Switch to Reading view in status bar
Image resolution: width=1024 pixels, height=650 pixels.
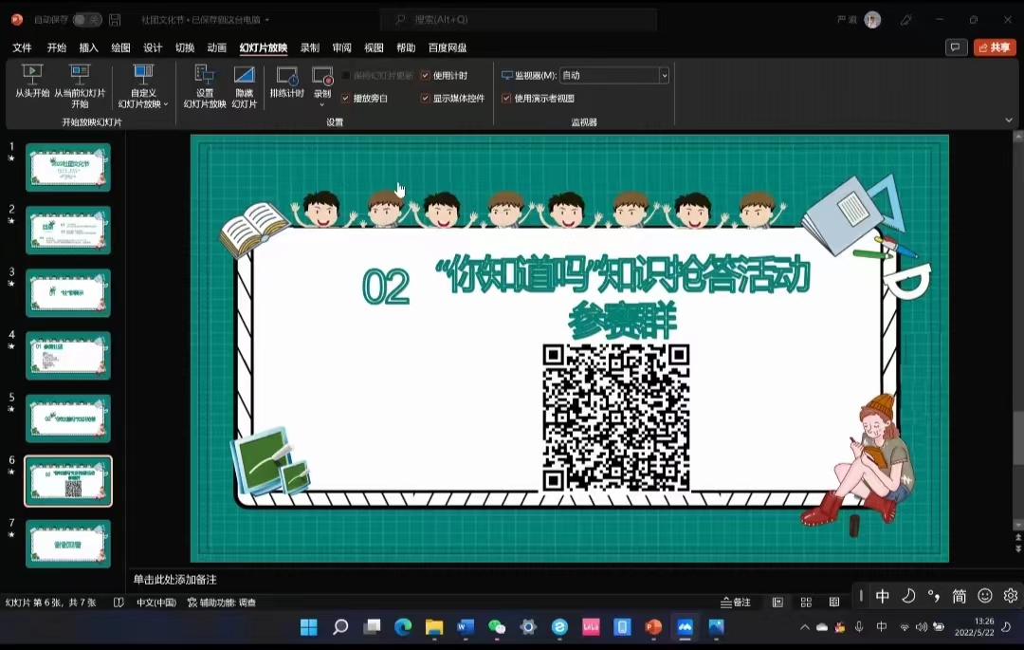point(834,603)
